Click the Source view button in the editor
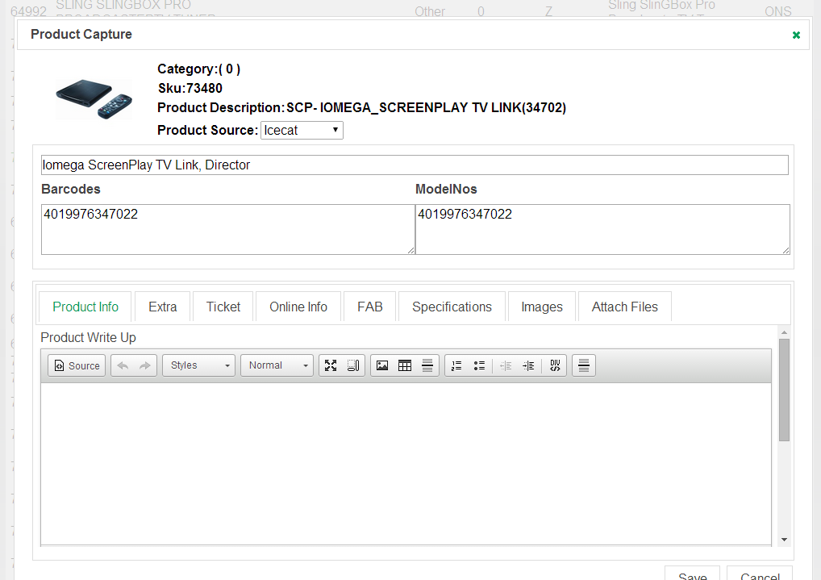This screenshot has width=821, height=580. click(77, 365)
